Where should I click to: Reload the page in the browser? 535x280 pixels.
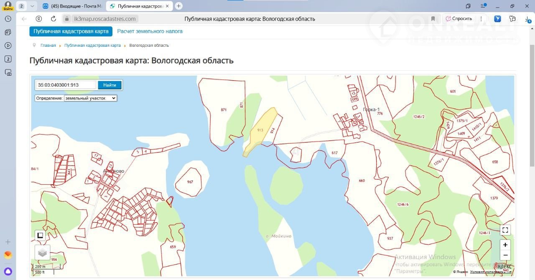[x=53, y=19]
